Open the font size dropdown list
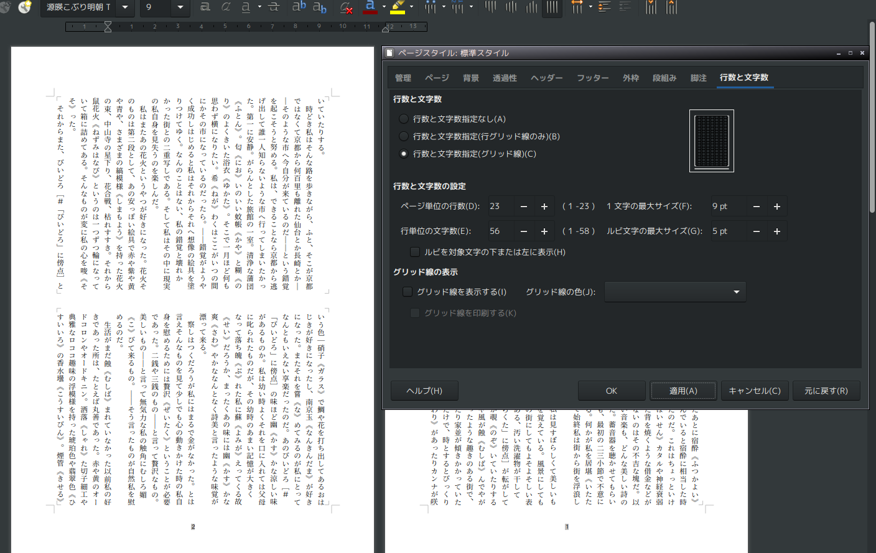876x553 pixels. pyautogui.click(x=180, y=7)
